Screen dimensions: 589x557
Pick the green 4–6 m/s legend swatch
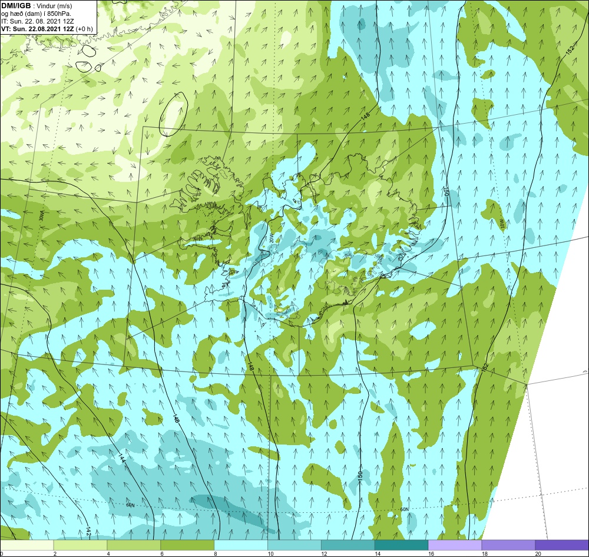coord(134,545)
